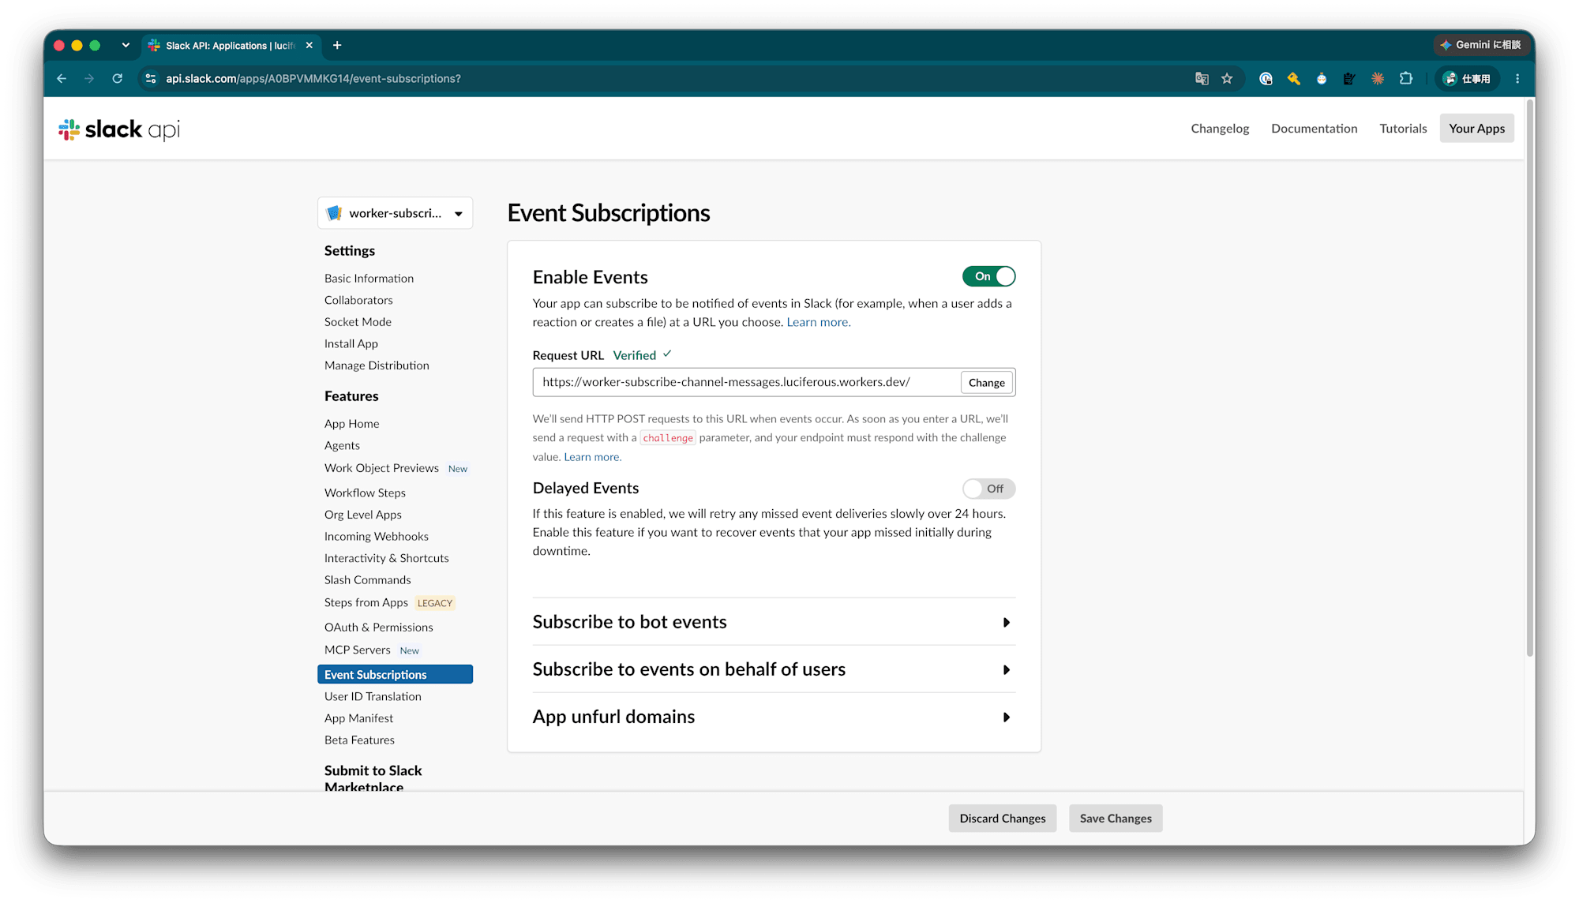Click Discard Changes button
Image resolution: width=1579 pixels, height=903 pixels.
[1002, 819]
